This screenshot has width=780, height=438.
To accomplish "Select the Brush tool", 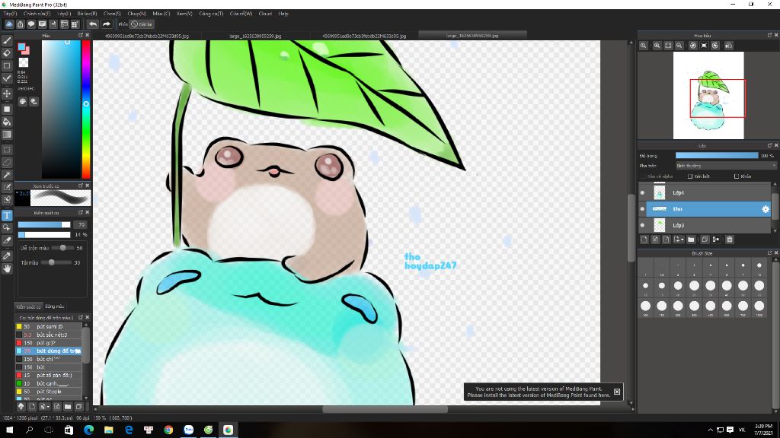I will pyautogui.click(x=7, y=40).
